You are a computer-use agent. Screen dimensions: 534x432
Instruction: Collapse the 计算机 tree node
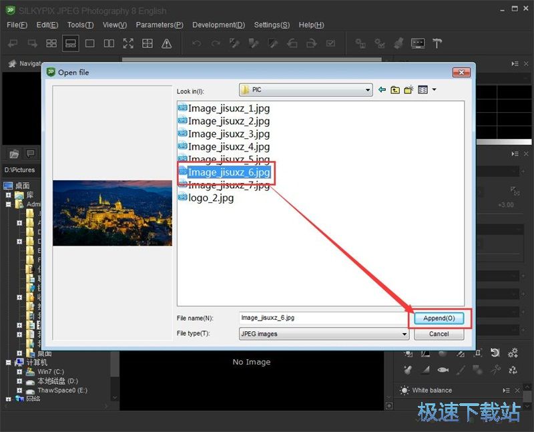tap(8, 362)
